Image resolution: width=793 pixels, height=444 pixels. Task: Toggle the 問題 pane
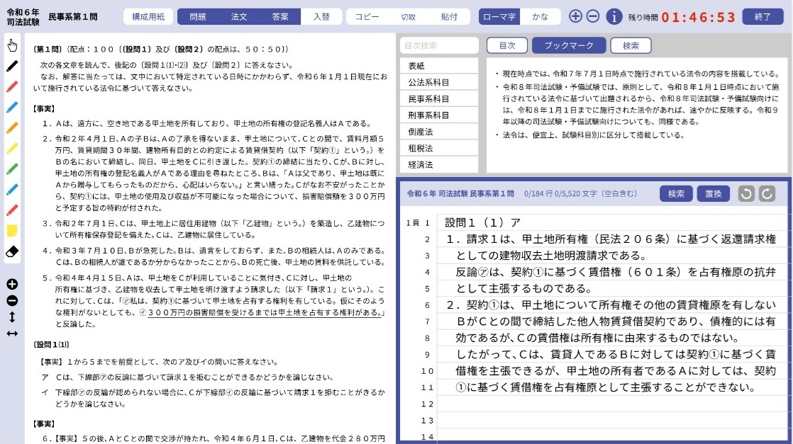[198, 17]
